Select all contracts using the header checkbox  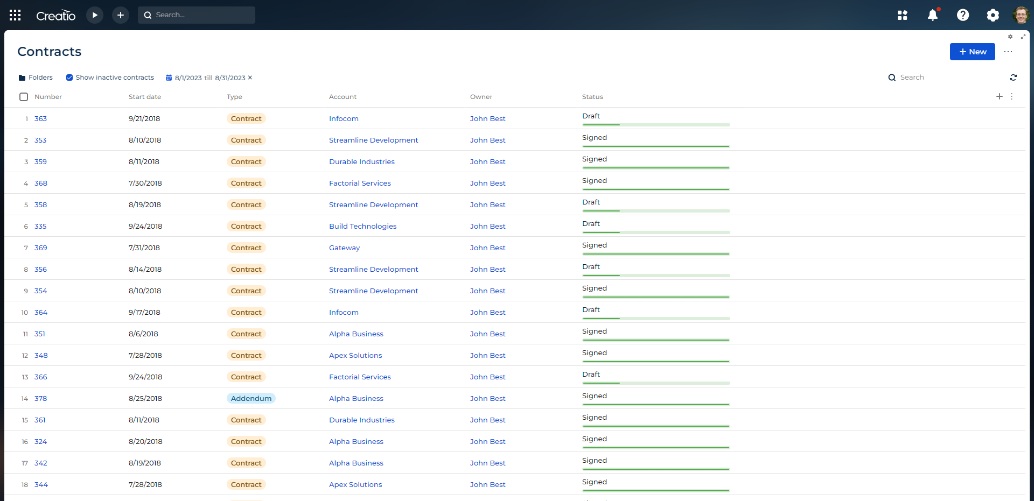pos(24,97)
